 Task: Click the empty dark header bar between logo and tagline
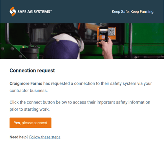pyautogui.click(x=81, y=12)
